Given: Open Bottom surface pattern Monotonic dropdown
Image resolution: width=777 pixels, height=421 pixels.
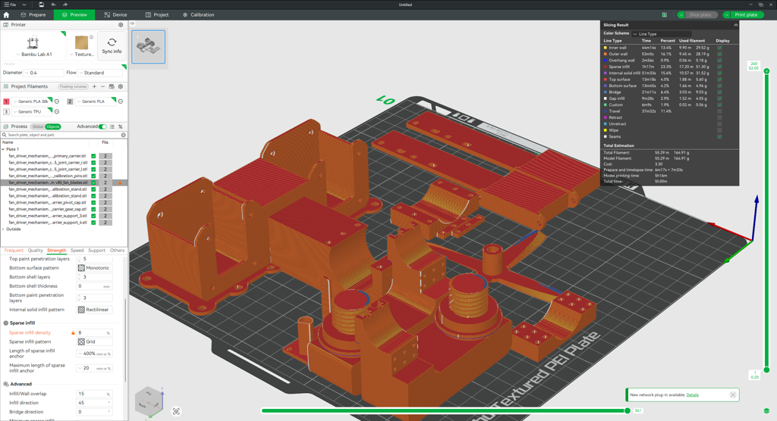Looking at the screenshot, I should (95, 267).
